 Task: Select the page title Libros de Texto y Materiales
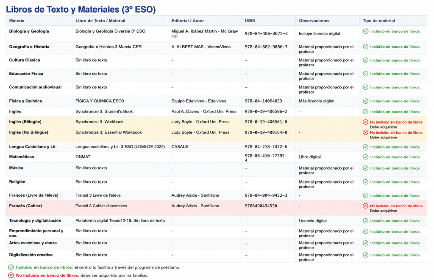pos(81,9)
